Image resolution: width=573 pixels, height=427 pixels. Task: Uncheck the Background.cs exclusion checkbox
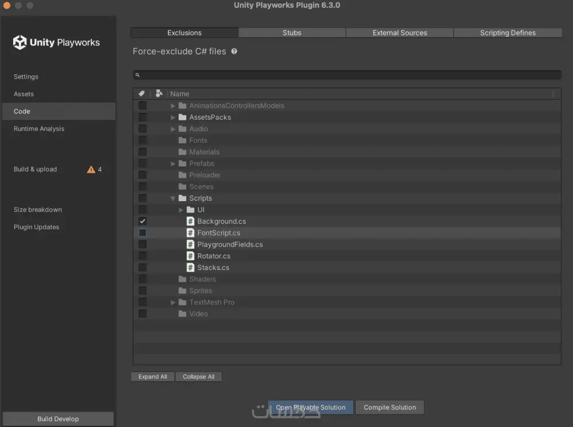click(x=143, y=221)
